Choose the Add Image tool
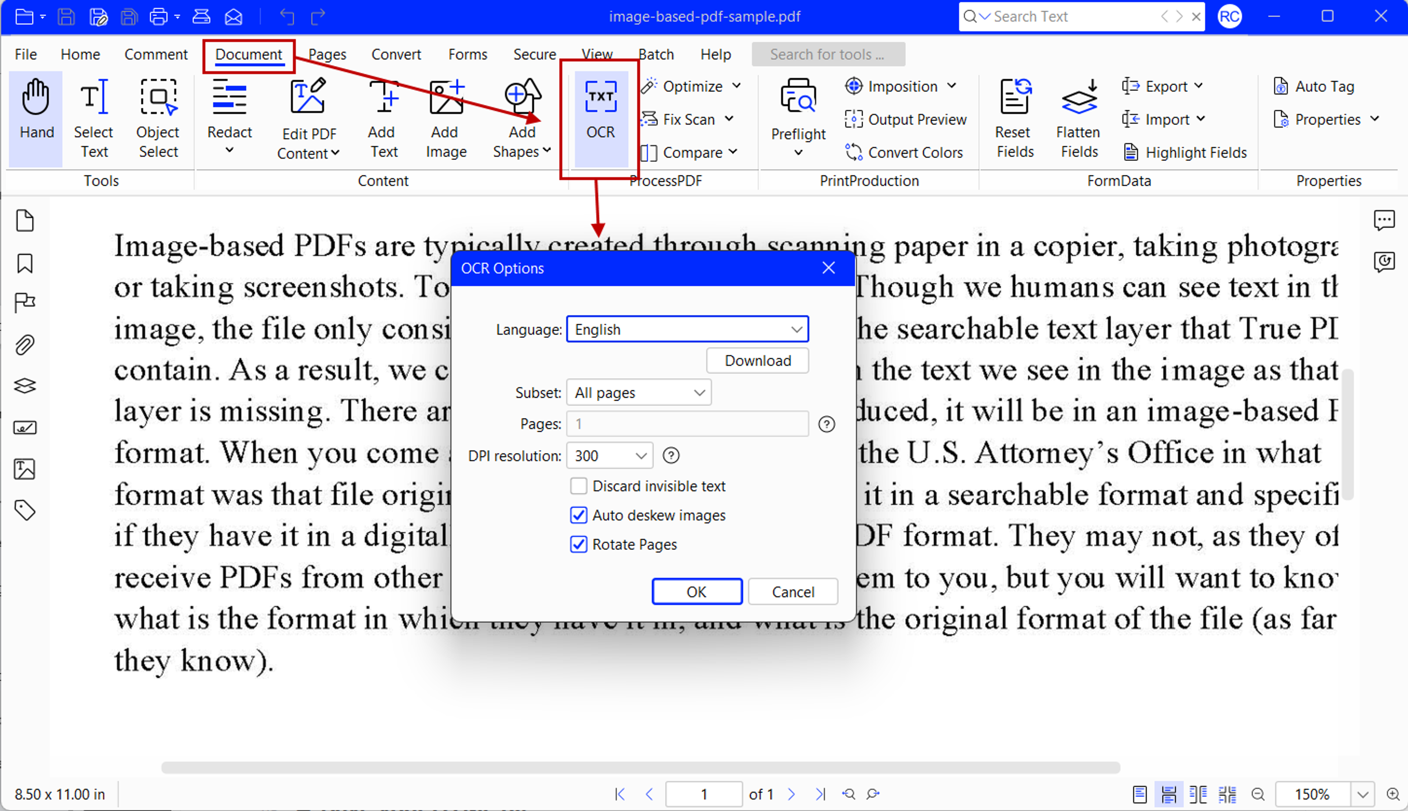The width and height of the screenshot is (1408, 811). pyautogui.click(x=445, y=118)
